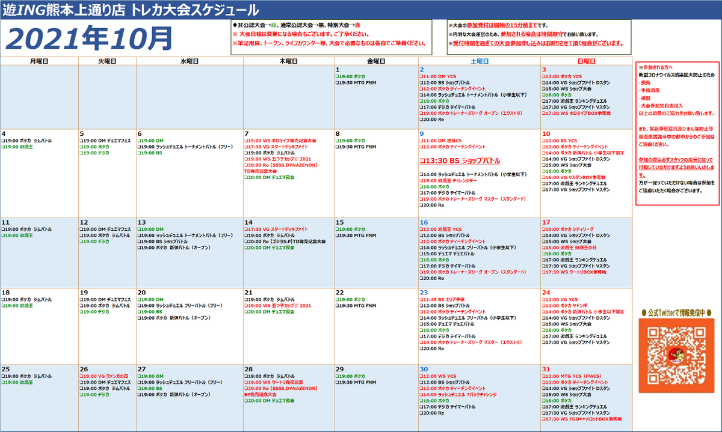Click '15:00 遊戯王 遊戯王の日' on October 17
The width and height of the screenshot is (722, 432).
(x=569, y=247)
